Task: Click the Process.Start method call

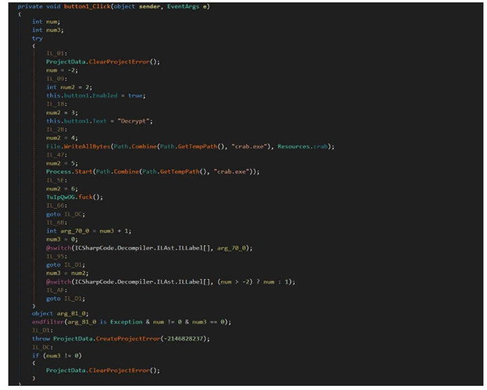Action: point(68,172)
